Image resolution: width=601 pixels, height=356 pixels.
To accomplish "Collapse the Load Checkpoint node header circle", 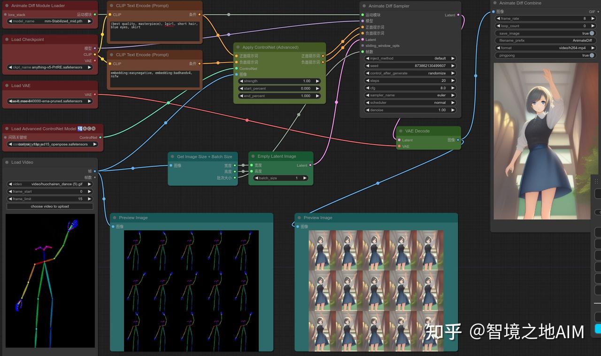I will [6, 39].
